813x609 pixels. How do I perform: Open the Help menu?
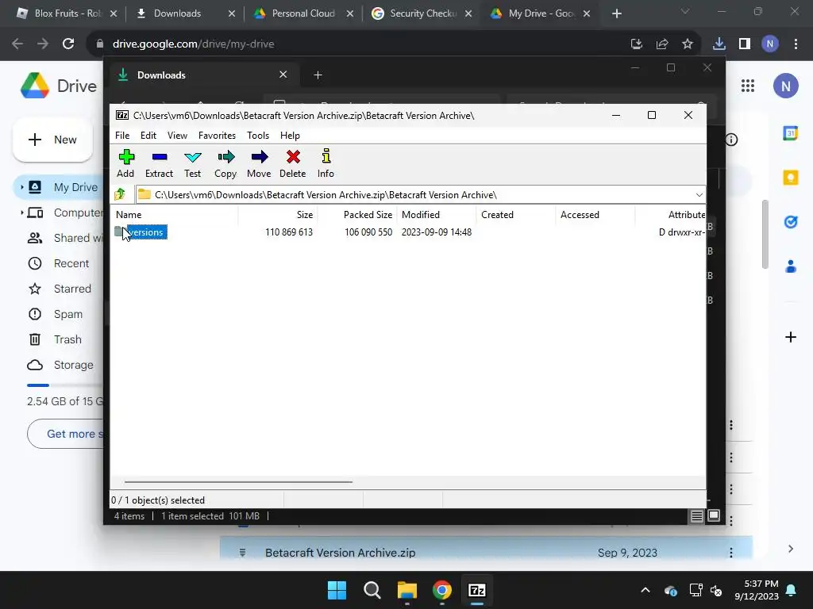(x=290, y=135)
